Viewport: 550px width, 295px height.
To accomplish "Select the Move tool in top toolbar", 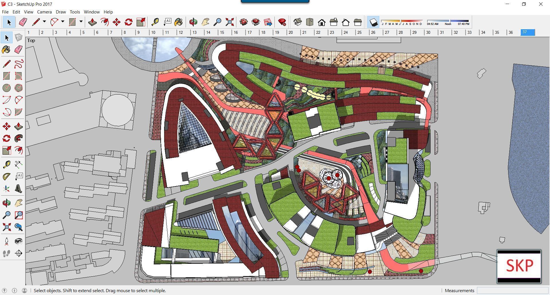I will click(x=117, y=22).
